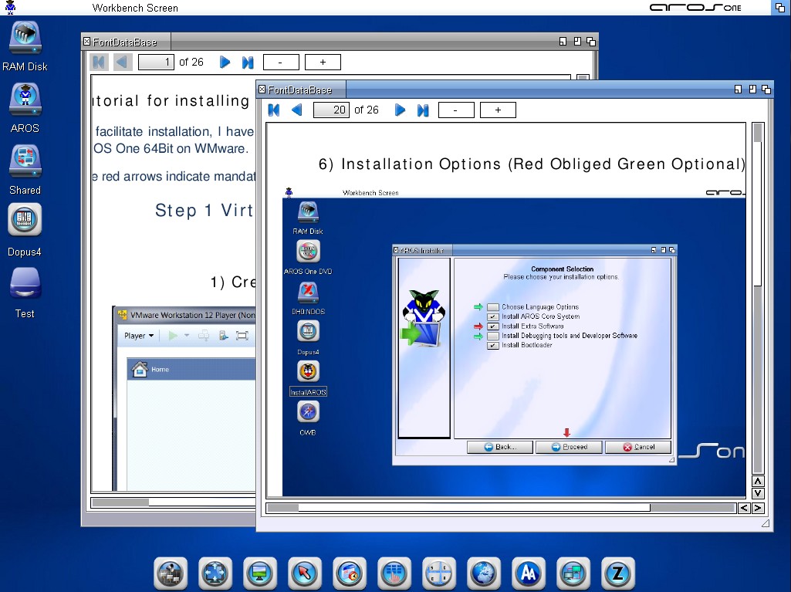Jump to last page in page-20 viewer
This screenshot has height=592, width=791.
(x=422, y=110)
